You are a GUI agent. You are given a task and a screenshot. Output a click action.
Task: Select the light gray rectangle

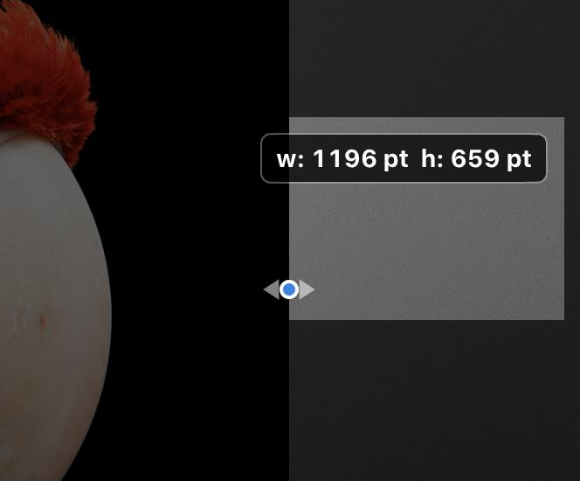click(x=426, y=252)
